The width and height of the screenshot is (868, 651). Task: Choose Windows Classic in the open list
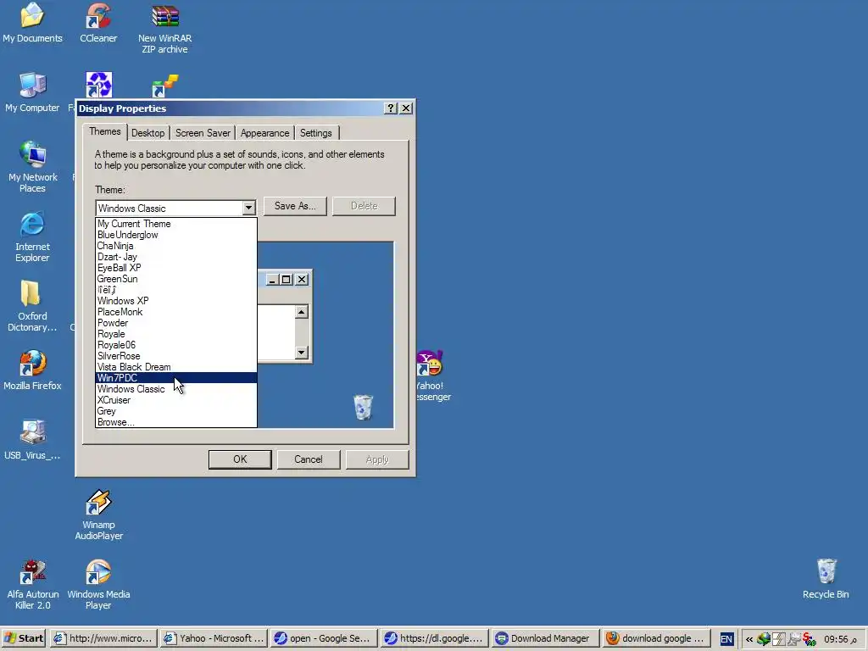tap(176, 389)
